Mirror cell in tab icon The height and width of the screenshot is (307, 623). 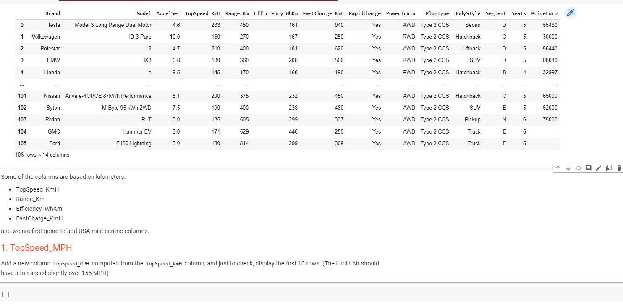[609, 168]
